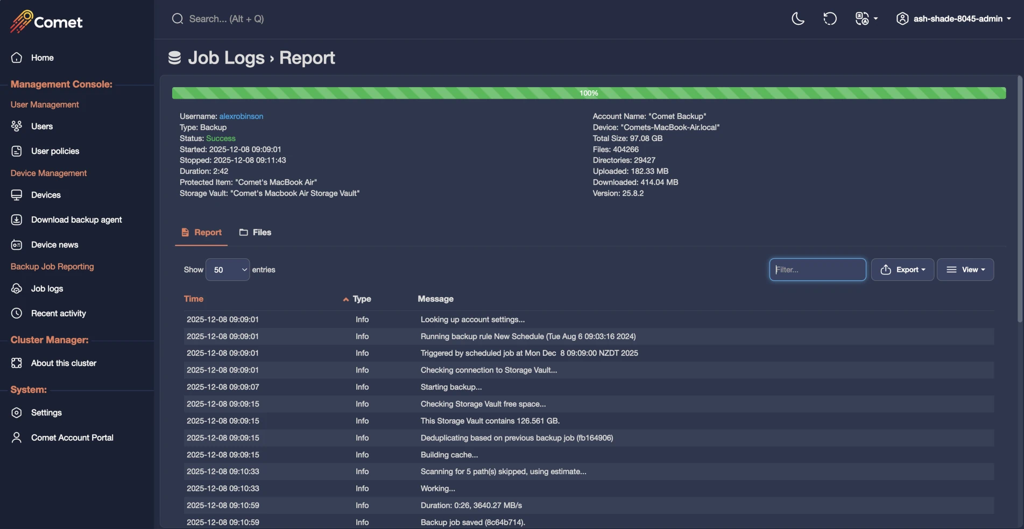The width and height of the screenshot is (1024, 529).
Task: Click the Settings gear icon
Action: [17, 412]
